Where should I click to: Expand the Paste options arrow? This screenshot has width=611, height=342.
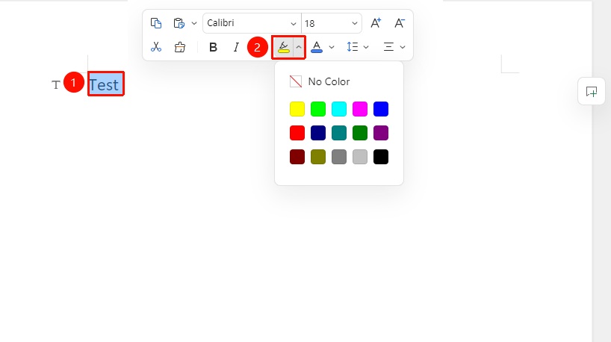pos(194,23)
